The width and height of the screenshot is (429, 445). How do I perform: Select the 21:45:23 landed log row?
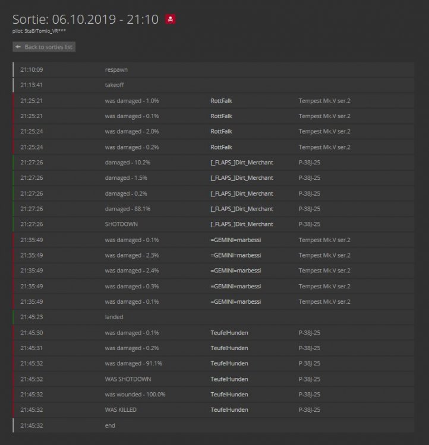pyautogui.click(x=213, y=317)
